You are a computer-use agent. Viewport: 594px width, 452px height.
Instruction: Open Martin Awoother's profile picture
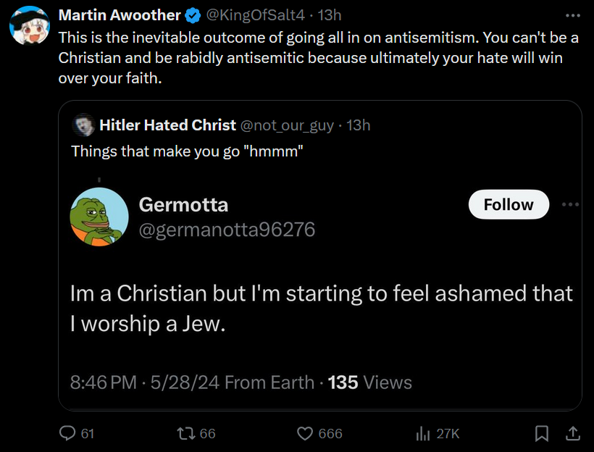29,28
